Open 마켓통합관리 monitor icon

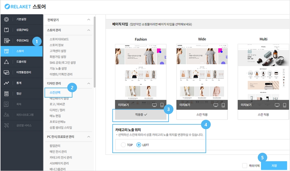point(6,73)
